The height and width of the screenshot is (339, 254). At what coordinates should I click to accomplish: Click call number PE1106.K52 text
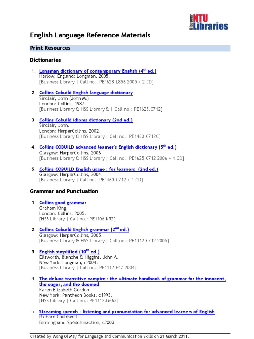pos(102,219)
